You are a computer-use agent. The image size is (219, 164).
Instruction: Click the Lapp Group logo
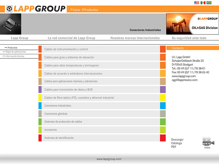click(36, 9)
